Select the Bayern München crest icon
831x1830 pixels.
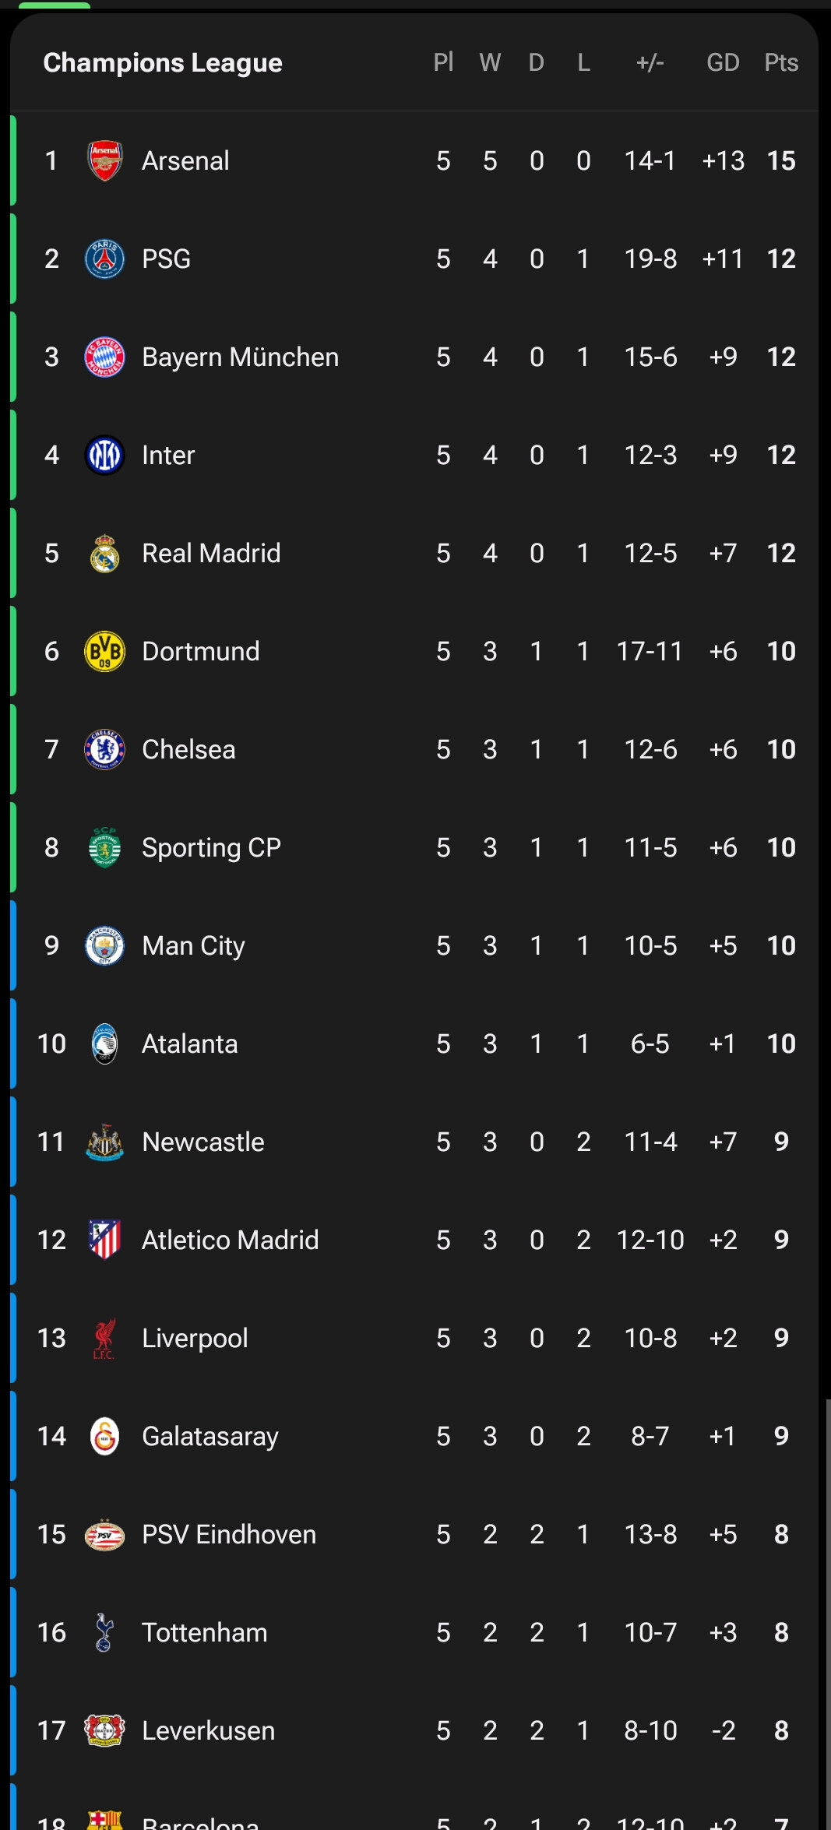tap(104, 357)
